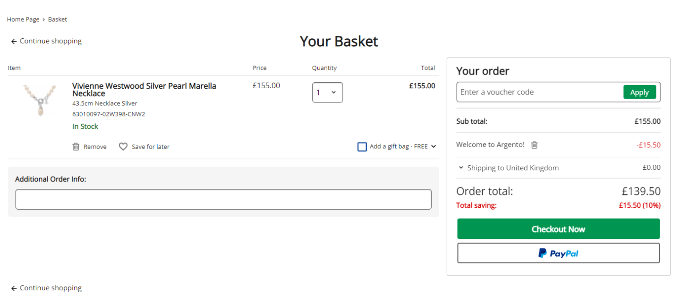This screenshot has height=295, width=680.
Task: Apply the voucher code
Action: tap(639, 92)
